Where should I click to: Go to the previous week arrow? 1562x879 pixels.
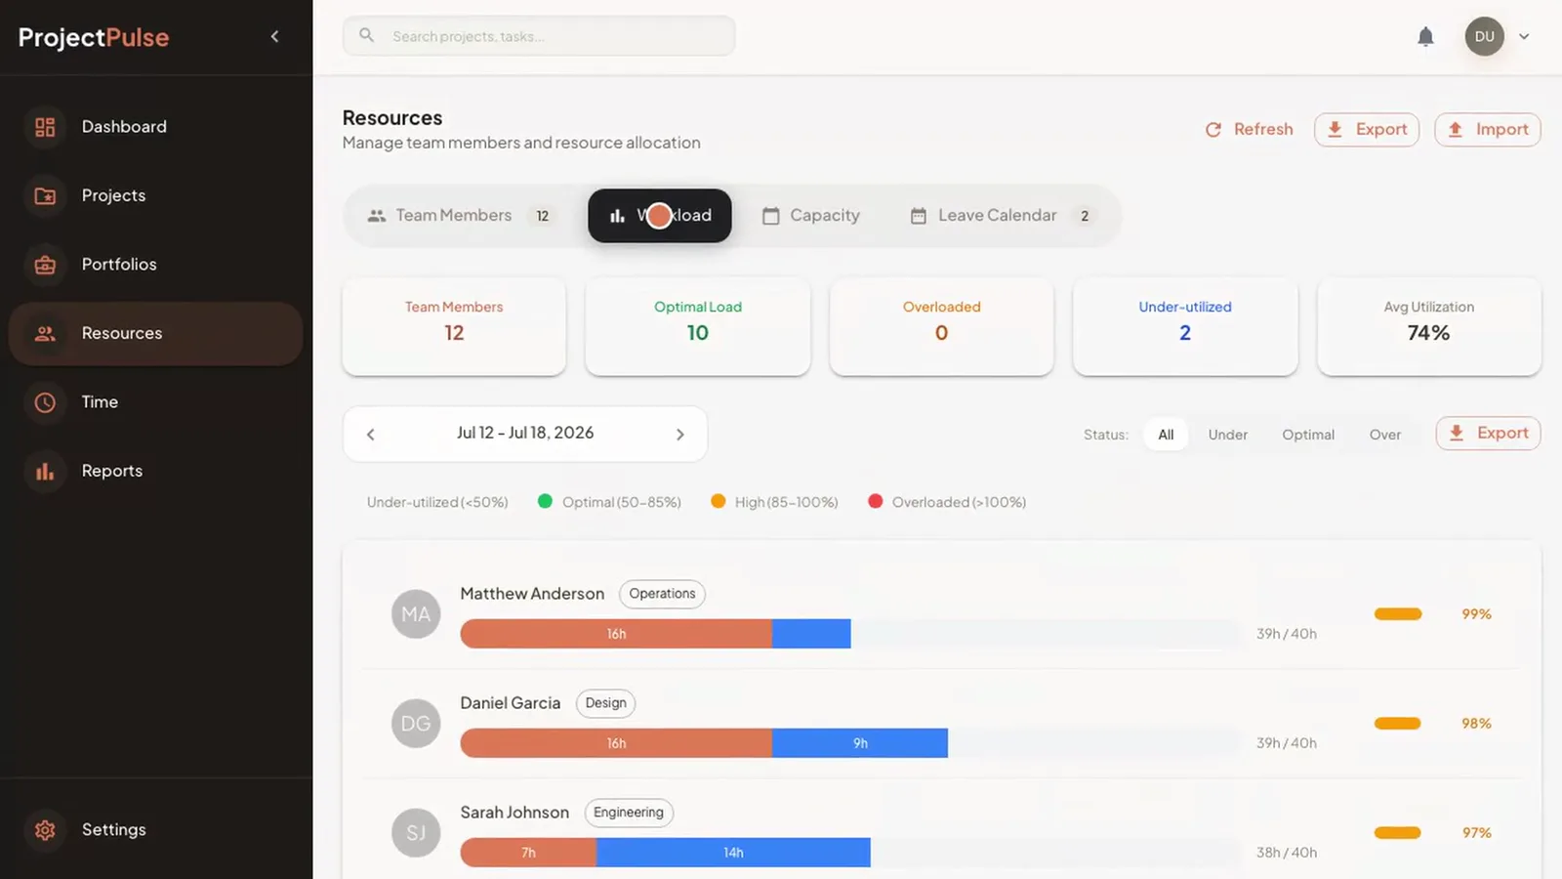tap(371, 435)
